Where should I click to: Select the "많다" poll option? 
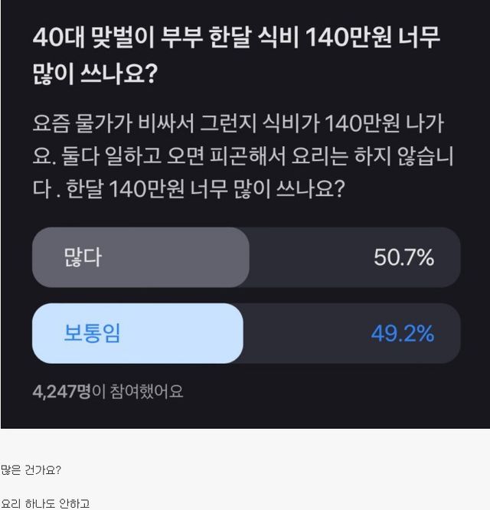coord(83,257)
